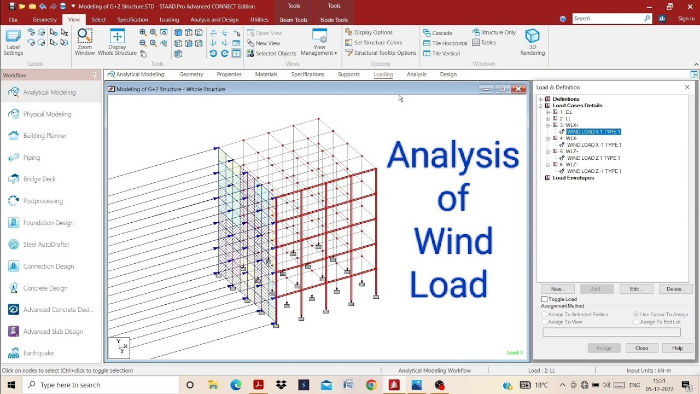
Task: Select Assign To Selected Entities option
Action: 544,315
